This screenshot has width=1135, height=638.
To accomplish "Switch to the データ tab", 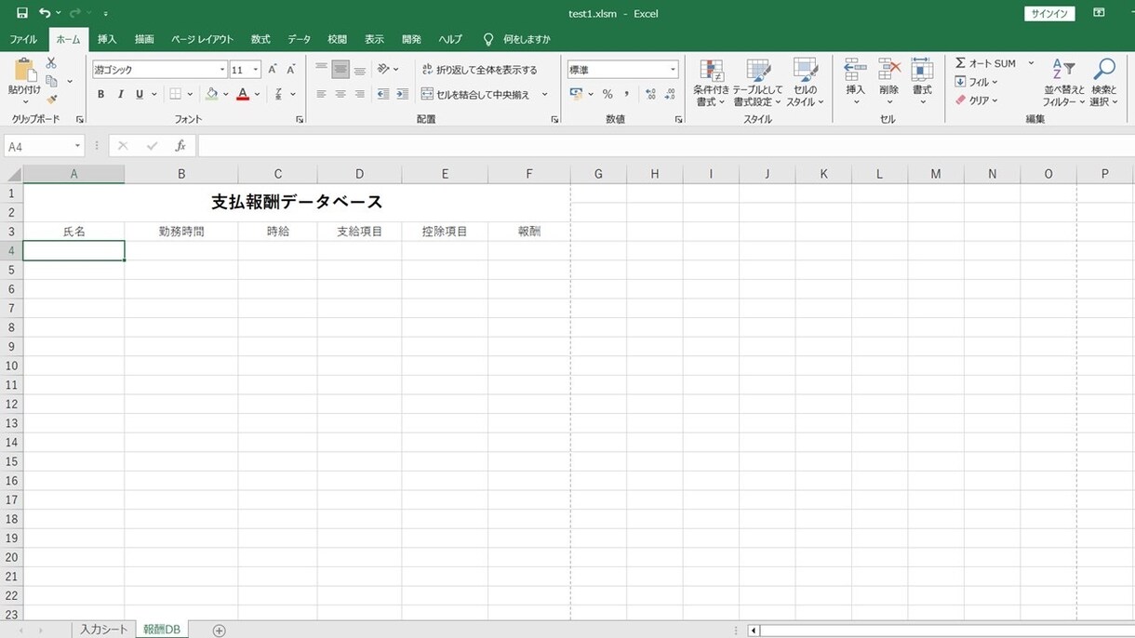I will pyautogui.click(x=299, y=39).
